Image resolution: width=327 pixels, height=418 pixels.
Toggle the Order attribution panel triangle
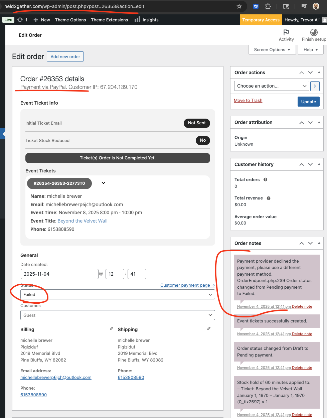coord(319,122)
